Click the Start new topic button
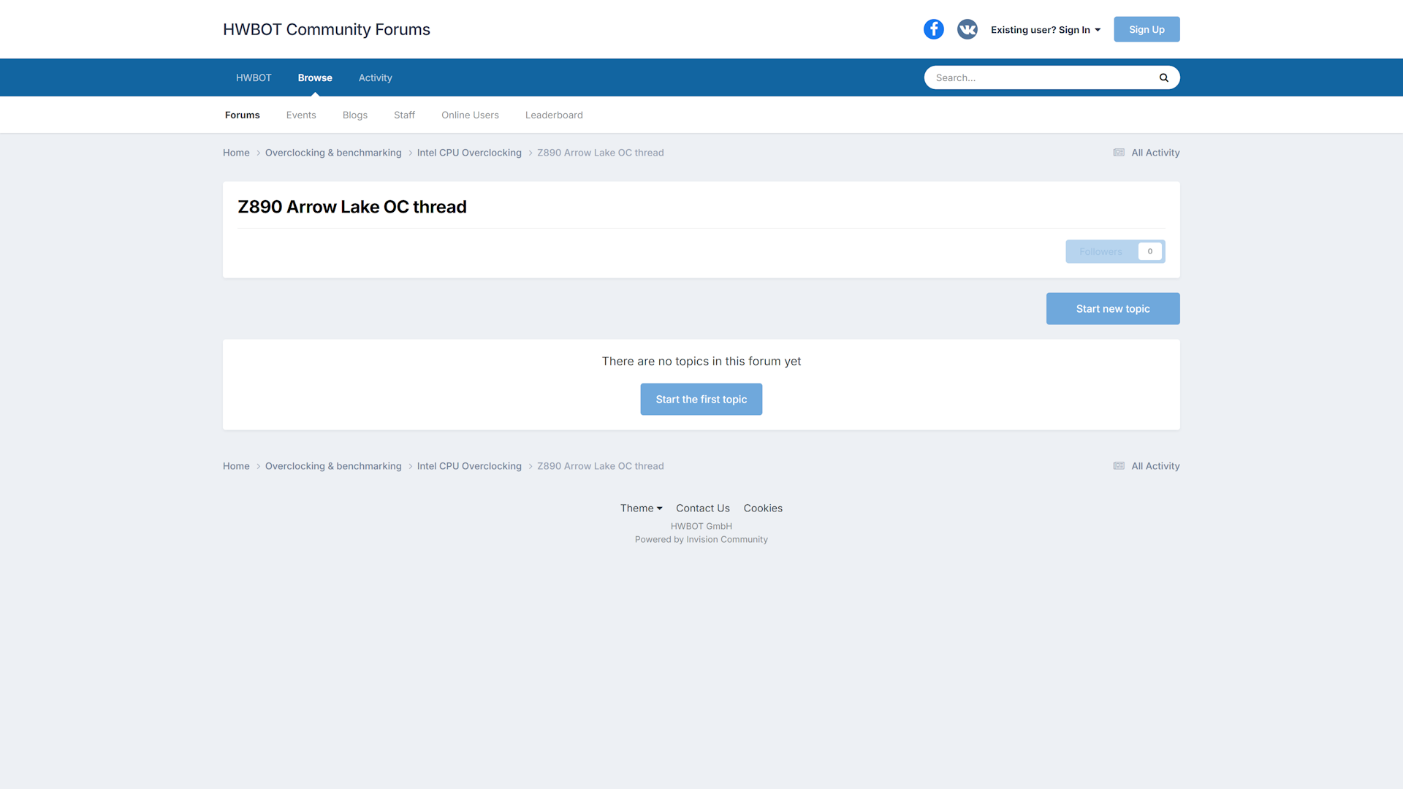1403x789 pixels. 1112,309
